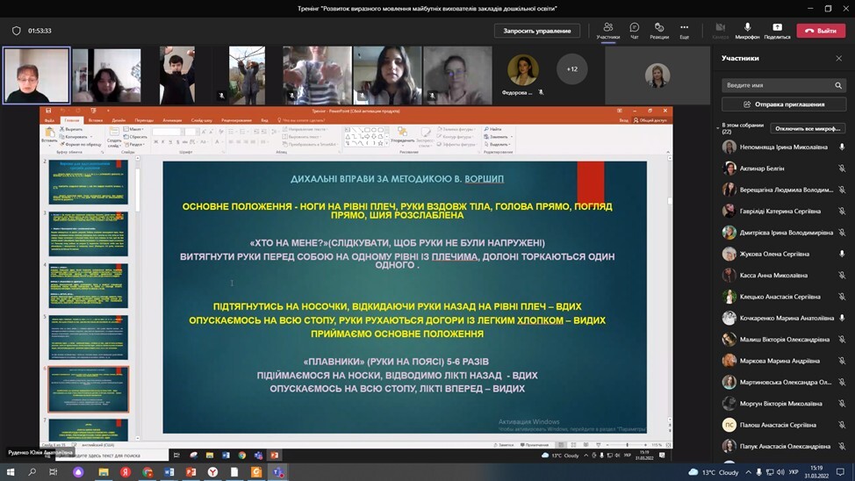Screen dimensions: 855x481
Task: Click the Вставить paste icon in PowerPoint
Action: [x=49, y=134]
